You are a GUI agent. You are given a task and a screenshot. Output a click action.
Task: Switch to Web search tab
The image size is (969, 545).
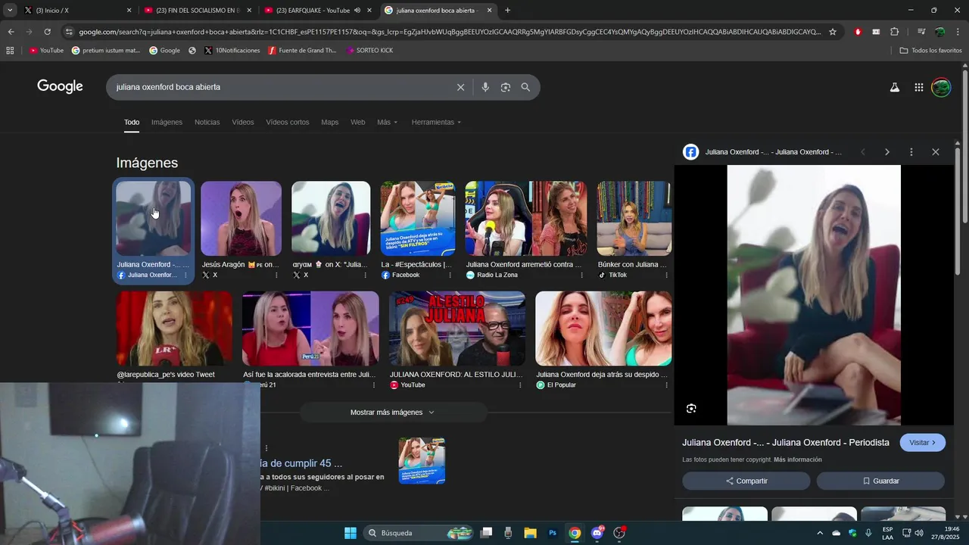point(357,122)
